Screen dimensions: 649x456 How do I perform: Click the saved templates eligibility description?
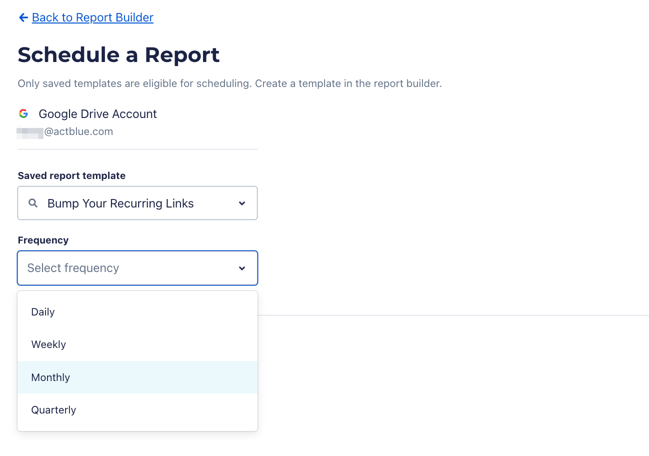coord(229,83)
